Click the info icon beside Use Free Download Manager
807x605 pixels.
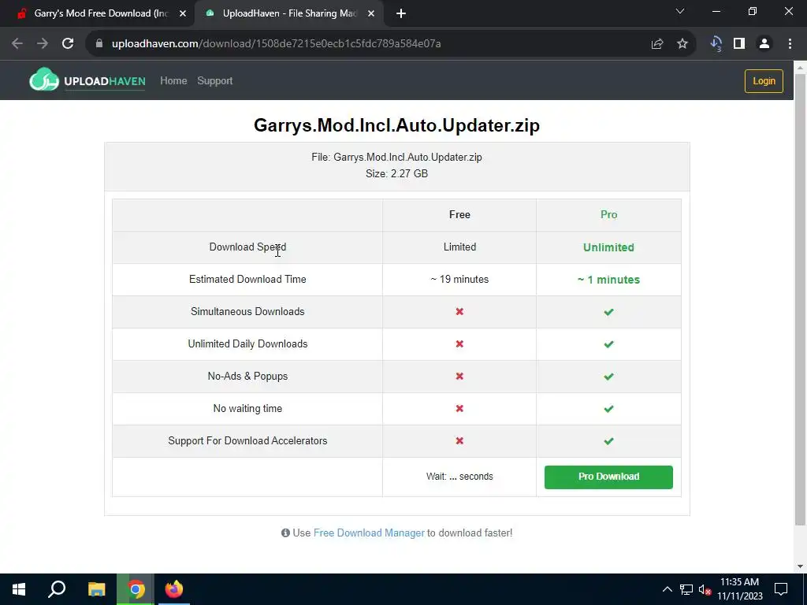click(x=285, y=533)
